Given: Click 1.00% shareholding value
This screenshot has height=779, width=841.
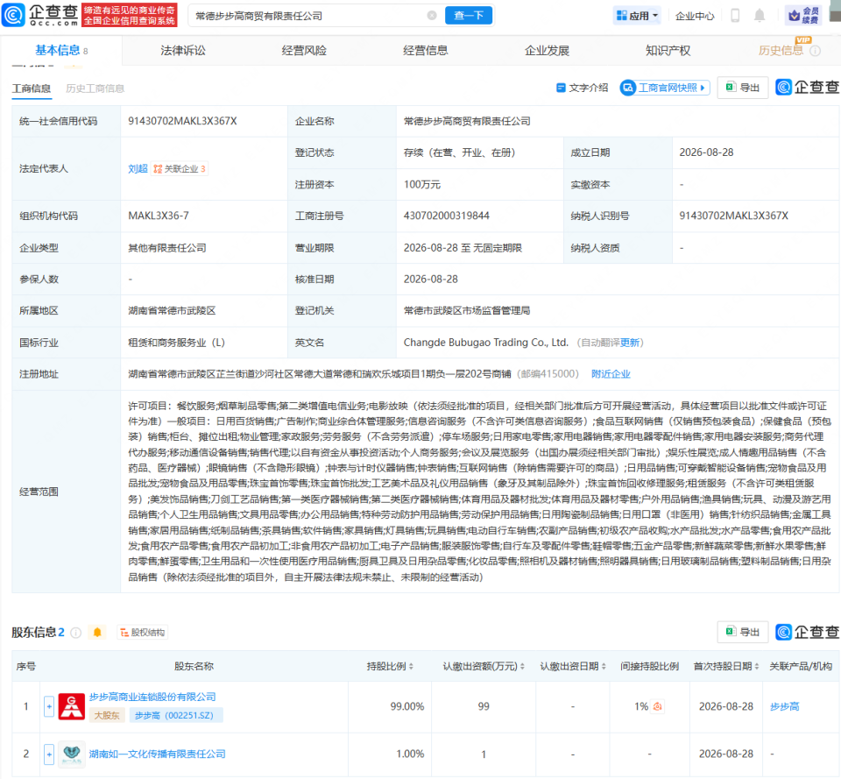Looking at the screenshot, I should [410, 754].
